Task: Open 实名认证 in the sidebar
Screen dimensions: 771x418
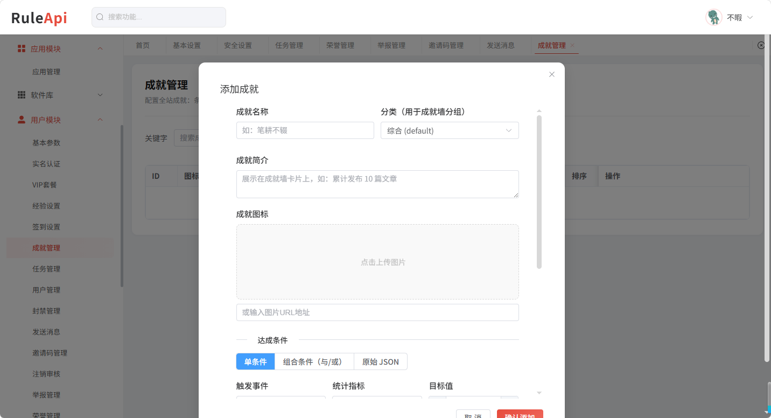Action: coord(46,164)
